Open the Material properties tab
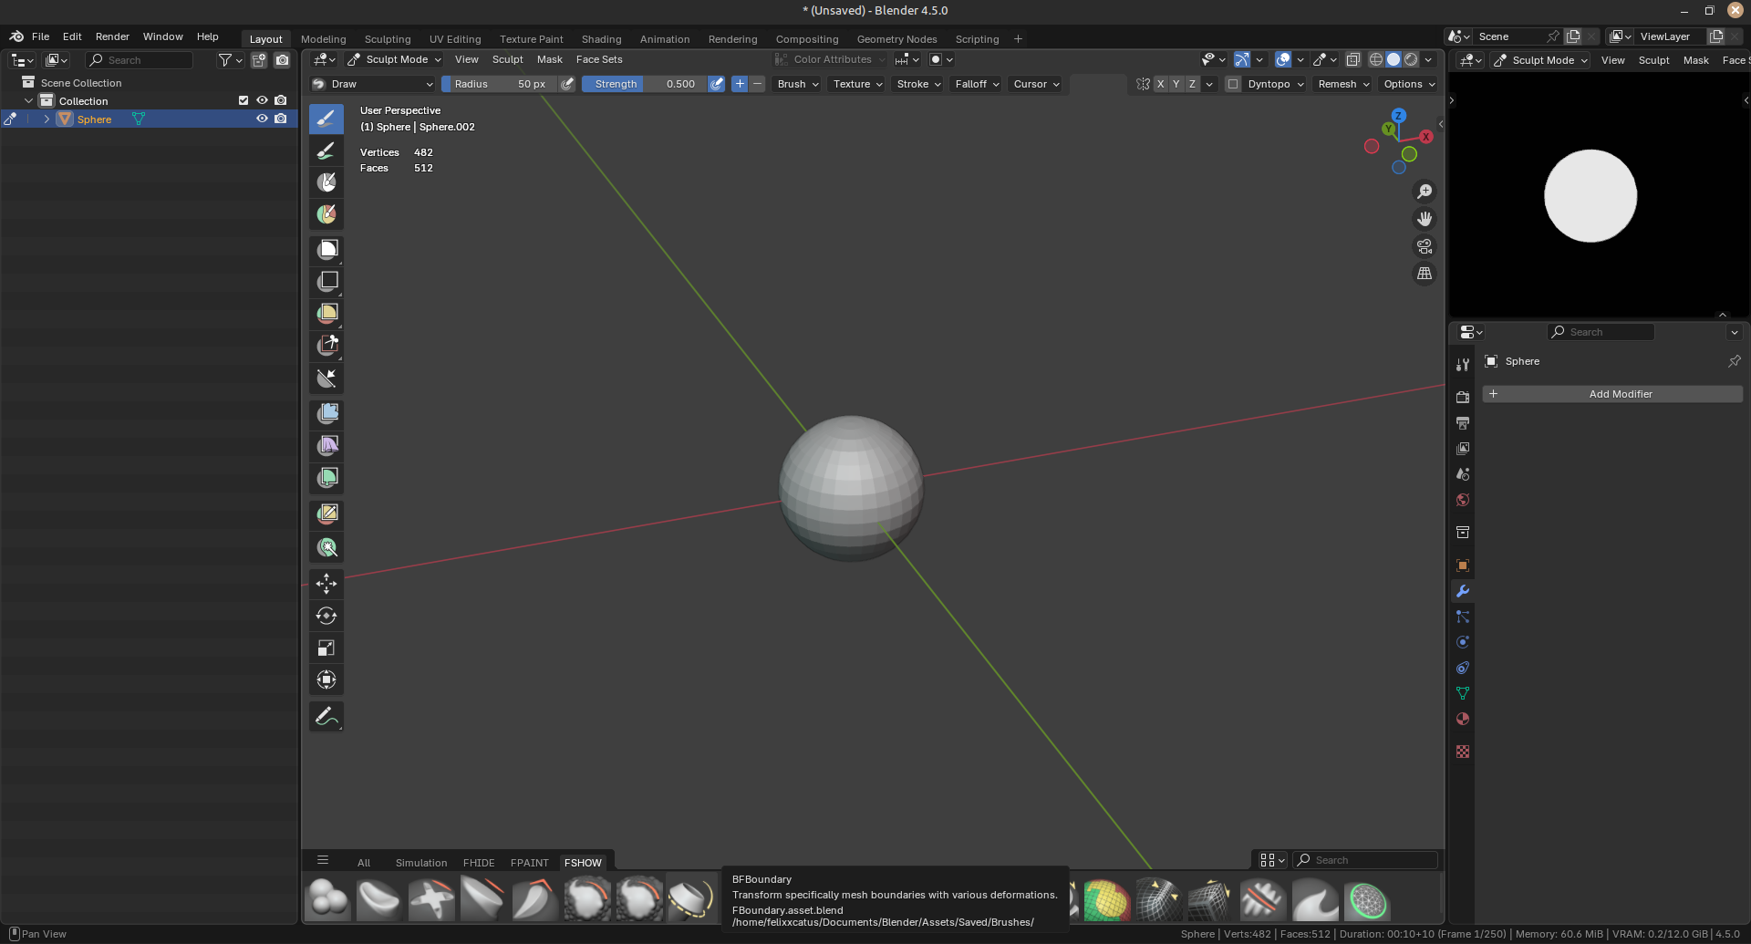The width and height of the screenshot is (1751, 944). [x=1463, y=719]
